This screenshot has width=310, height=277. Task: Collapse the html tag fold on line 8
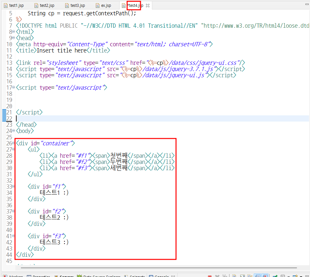pos(14,31)
